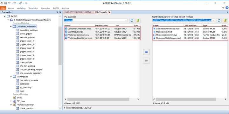Go up one folder in Controller Explorer

click(x=225, y=21)
